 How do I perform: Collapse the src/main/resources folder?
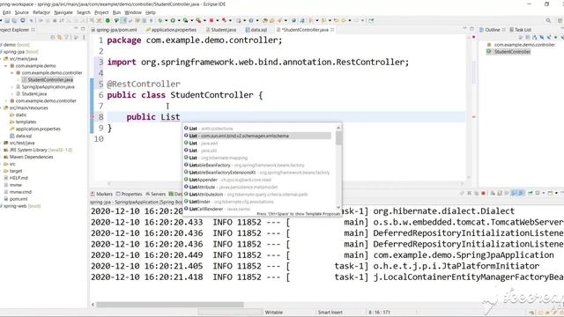click(1, 107)
